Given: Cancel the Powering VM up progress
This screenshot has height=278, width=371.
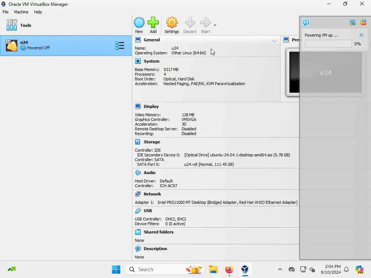Looking at the screenshot, I should click(x=361, y=35).
